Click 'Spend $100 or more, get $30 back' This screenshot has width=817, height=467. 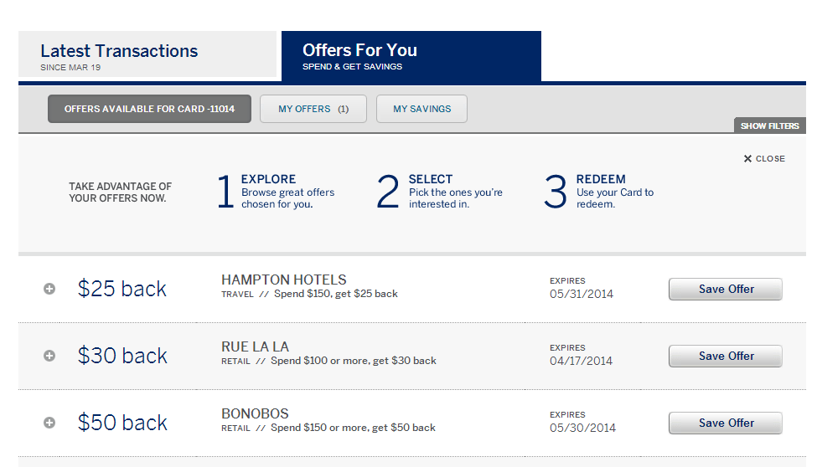click(x=354, y=361)
